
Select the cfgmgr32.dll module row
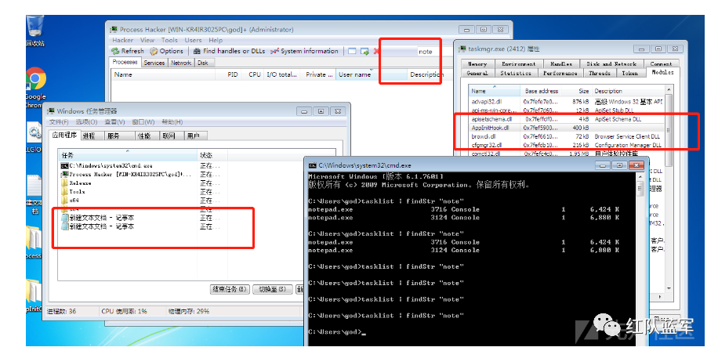567,145
